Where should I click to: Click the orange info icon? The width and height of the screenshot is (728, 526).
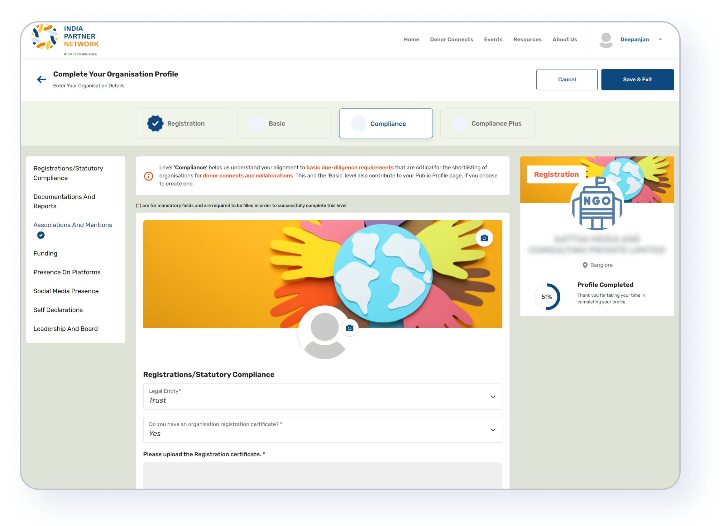[x=148, y=176]
